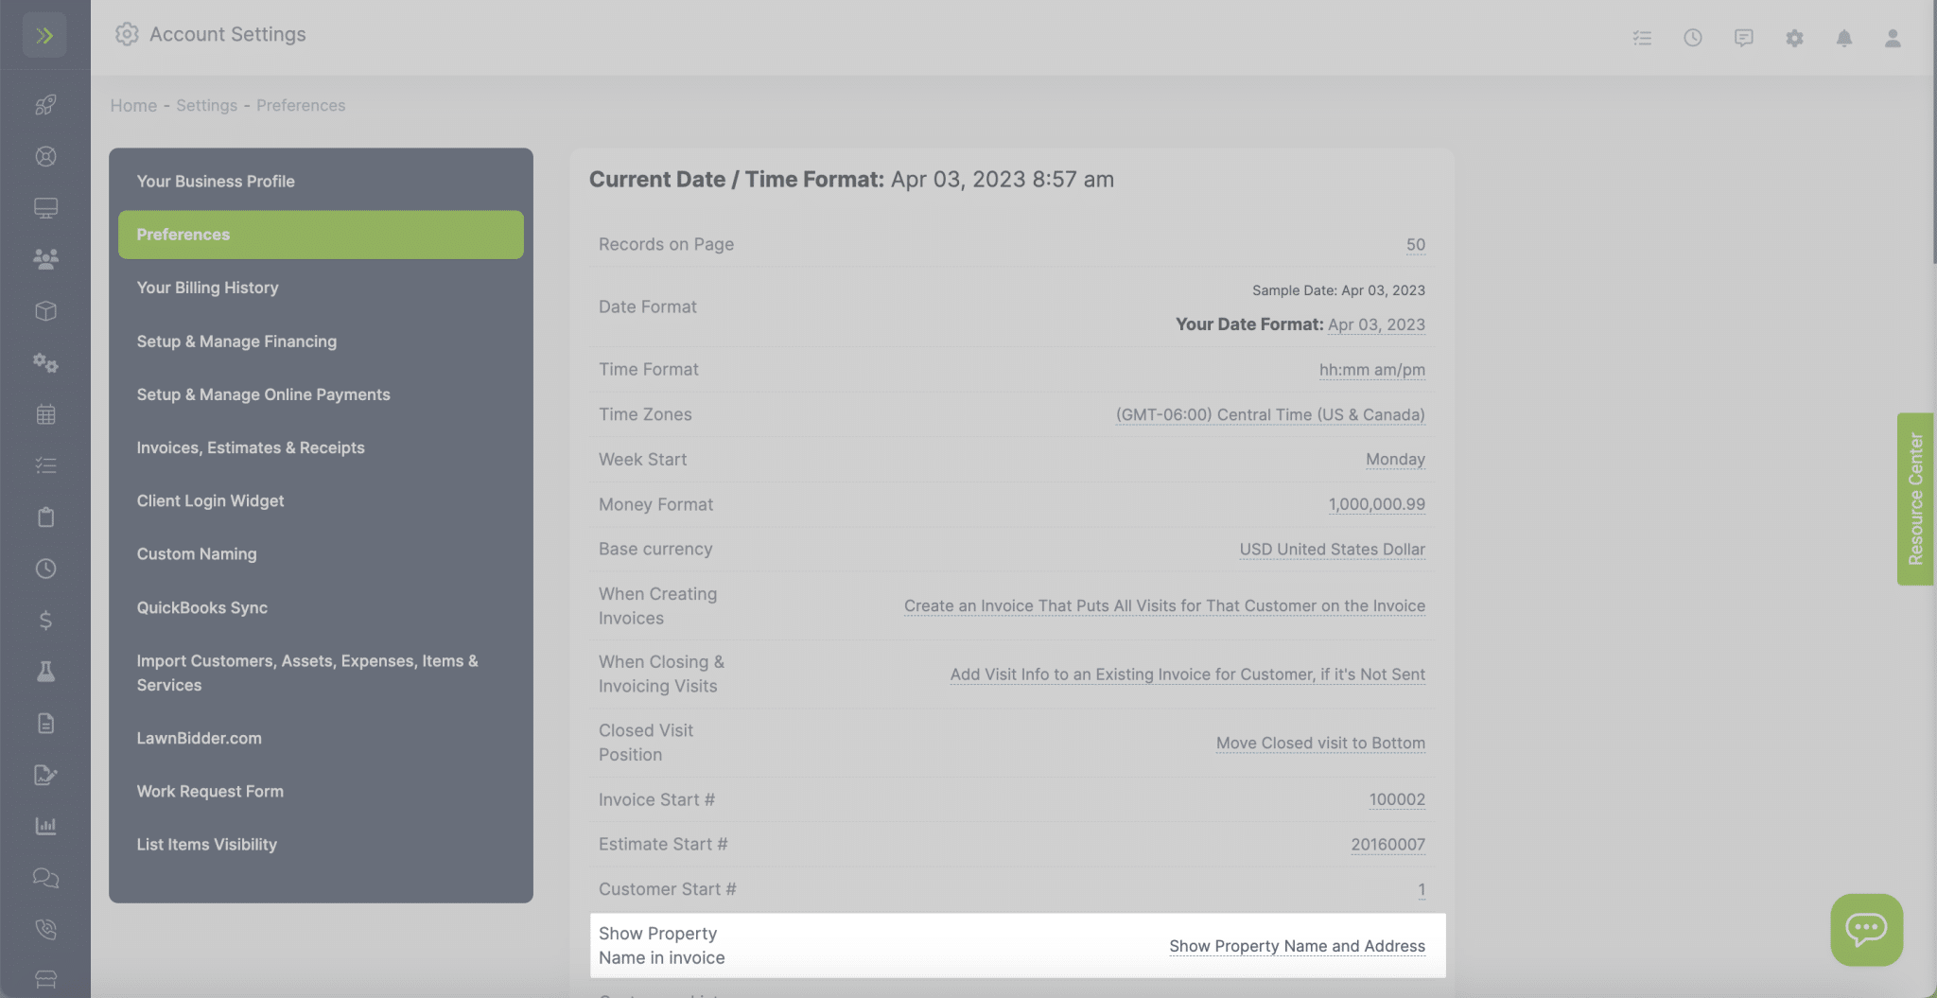Screen dimensions: 1937x998
Task: Open the bar chart reports icon in sidebar
Action: [44, 826]
